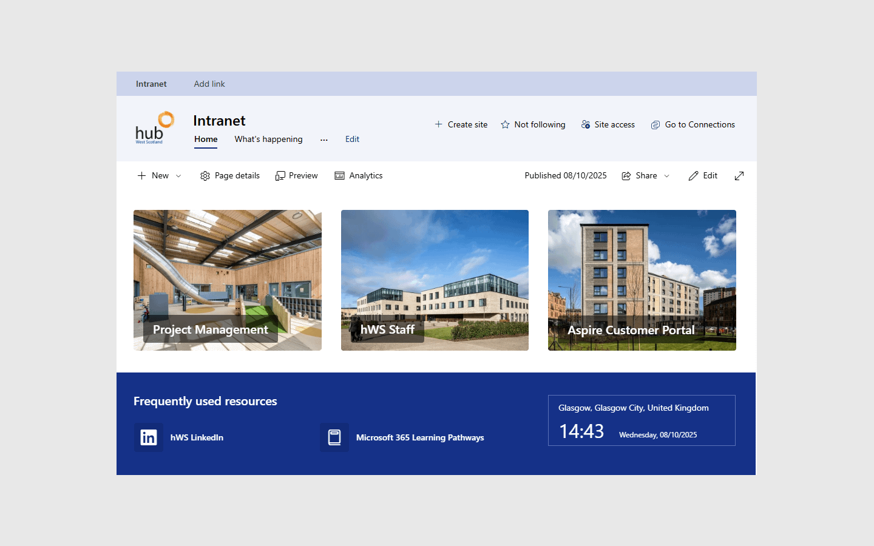
Task: Click the Site access icon
Action: [586, 124]
